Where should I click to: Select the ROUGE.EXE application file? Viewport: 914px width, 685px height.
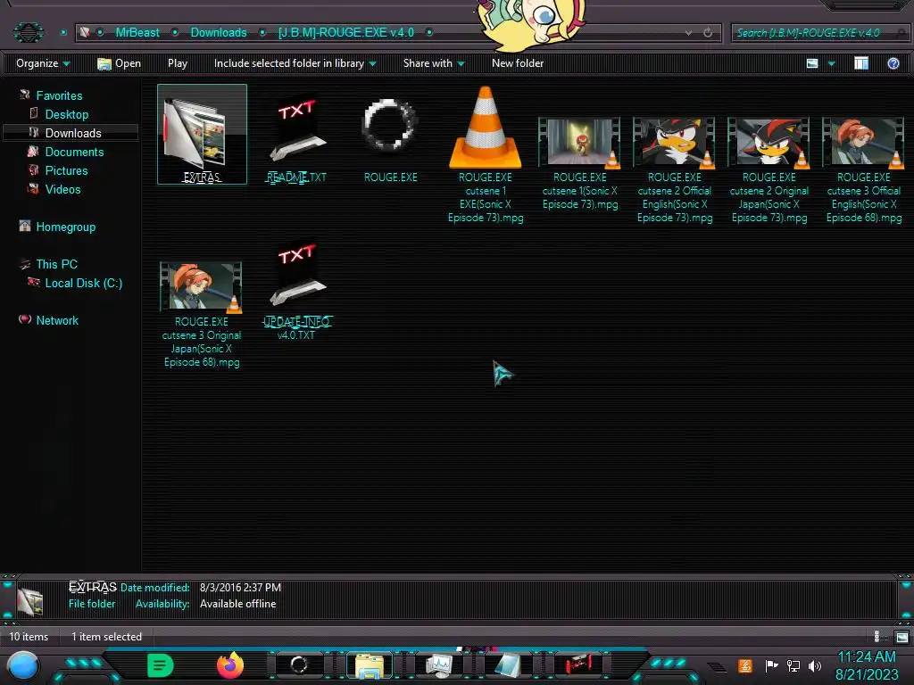[390, 139]
